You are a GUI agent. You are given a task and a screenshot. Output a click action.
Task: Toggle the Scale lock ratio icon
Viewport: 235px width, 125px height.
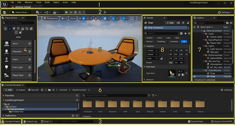pos(162,58)
